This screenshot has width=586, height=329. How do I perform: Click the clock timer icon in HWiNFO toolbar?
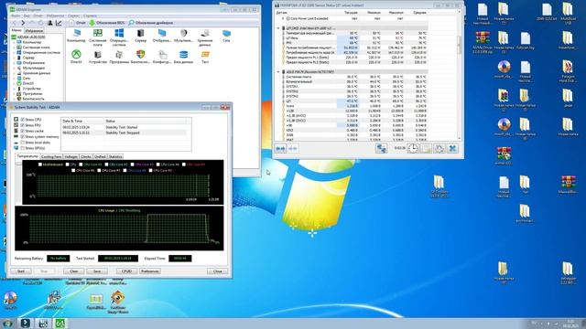[x=413, y=148]
